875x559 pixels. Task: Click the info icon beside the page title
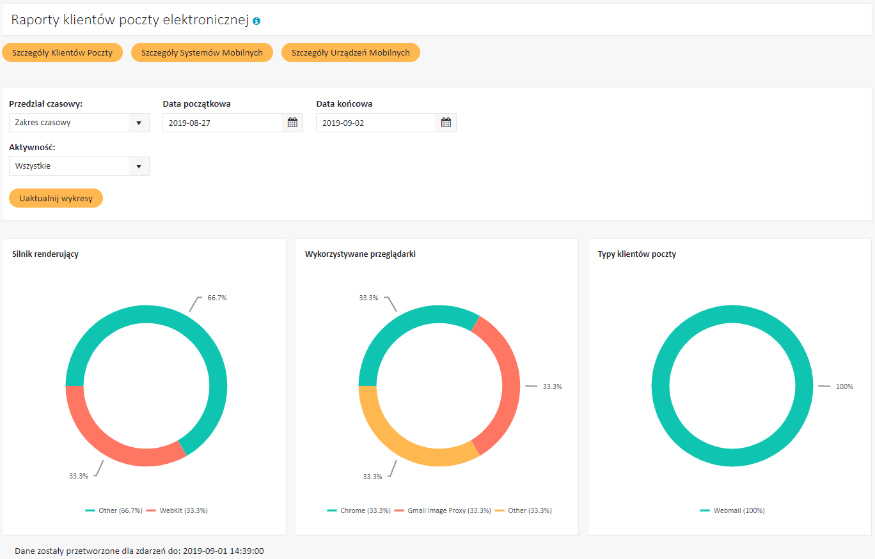pos(256,21)
